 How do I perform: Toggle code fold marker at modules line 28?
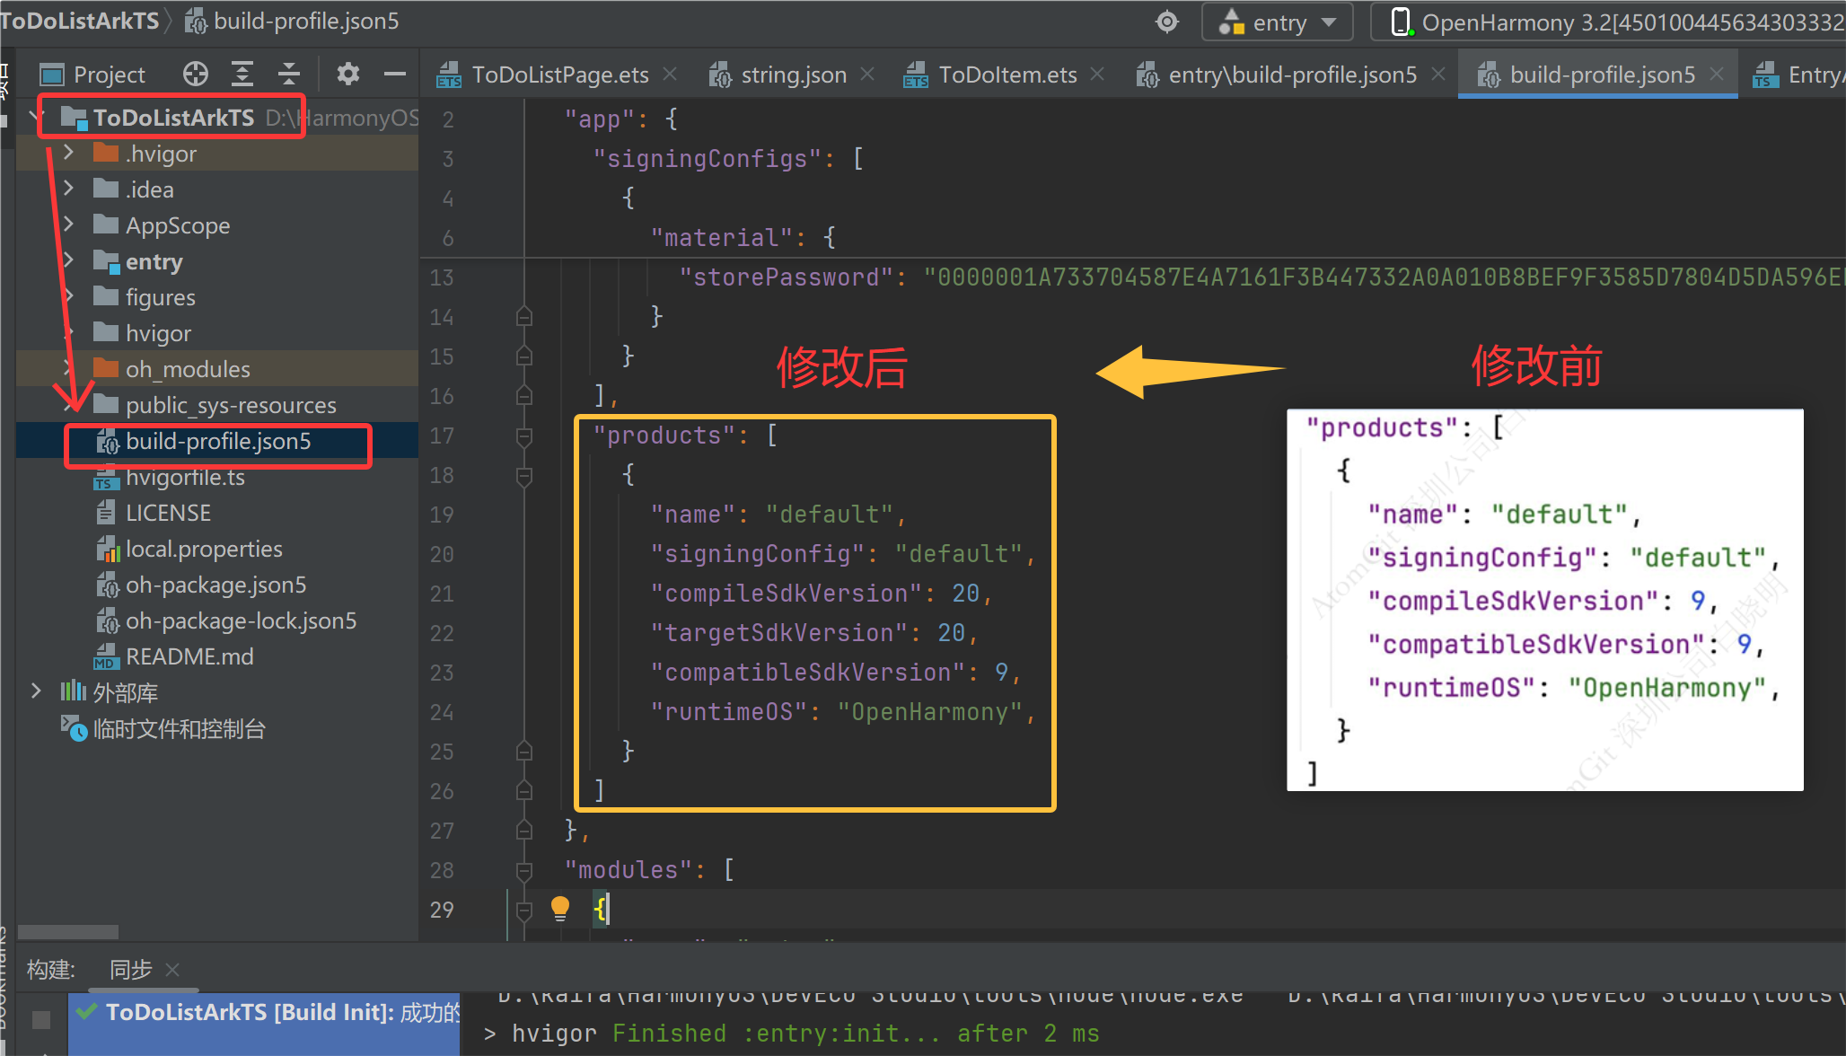click(524, 870)
